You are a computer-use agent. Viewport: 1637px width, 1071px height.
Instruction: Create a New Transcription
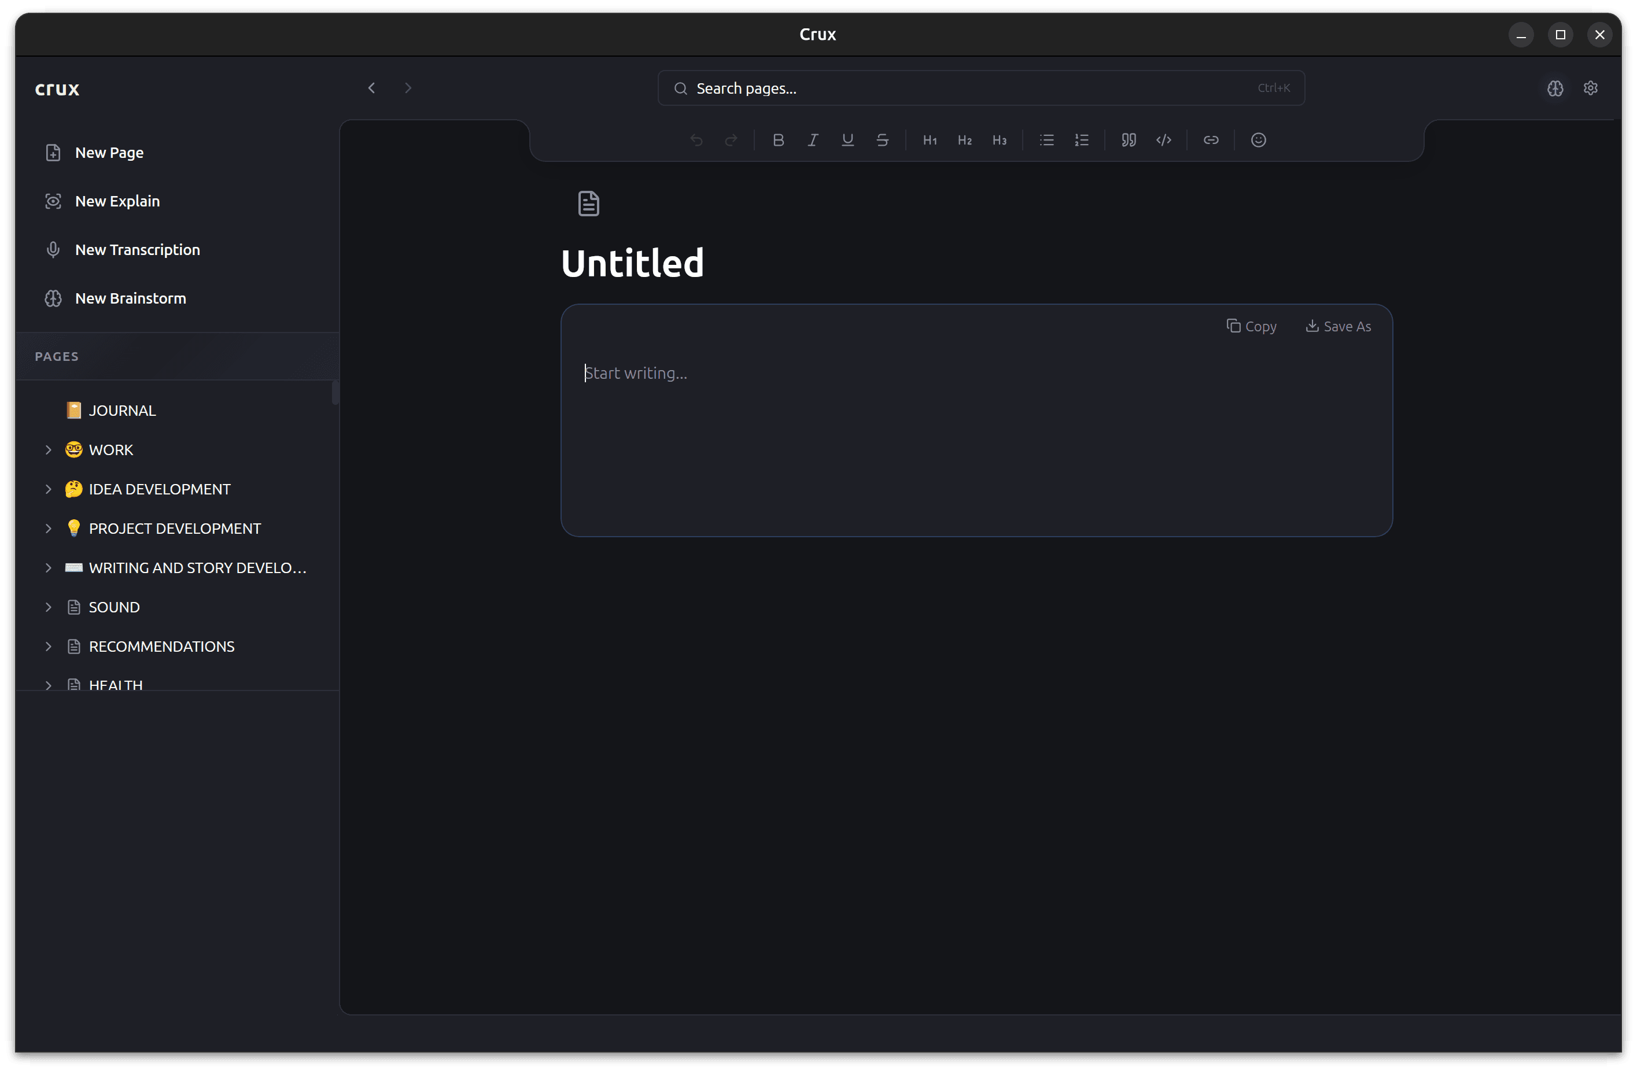click(137, 250)
